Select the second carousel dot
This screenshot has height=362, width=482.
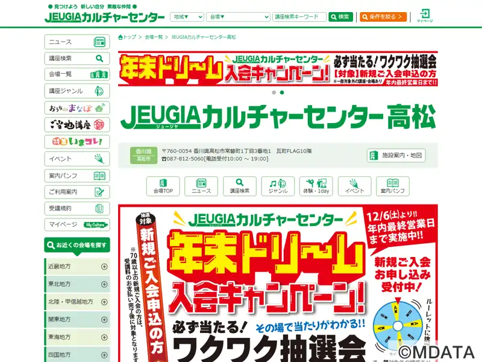(x=282, y=92)
